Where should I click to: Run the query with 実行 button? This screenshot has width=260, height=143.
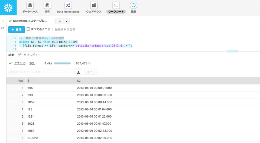pos(17,30)
